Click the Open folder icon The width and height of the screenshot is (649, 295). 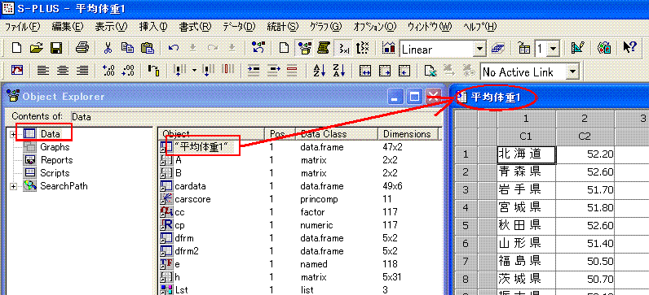37,48
